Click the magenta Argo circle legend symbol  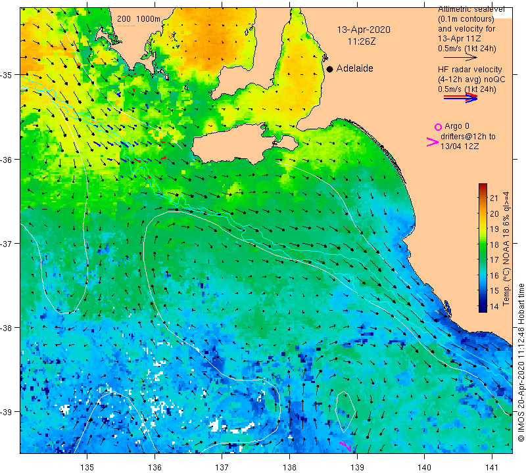tap(438, 127)
